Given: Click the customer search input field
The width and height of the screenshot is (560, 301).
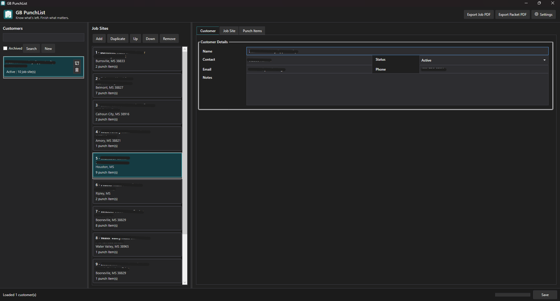Looking at the screenshot, I should coord(43,37).
